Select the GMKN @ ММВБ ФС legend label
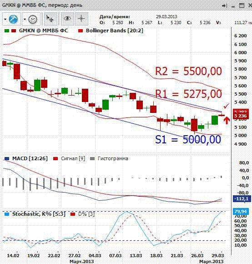The width and height of the screenshot is (252, 264). [43, 30]
